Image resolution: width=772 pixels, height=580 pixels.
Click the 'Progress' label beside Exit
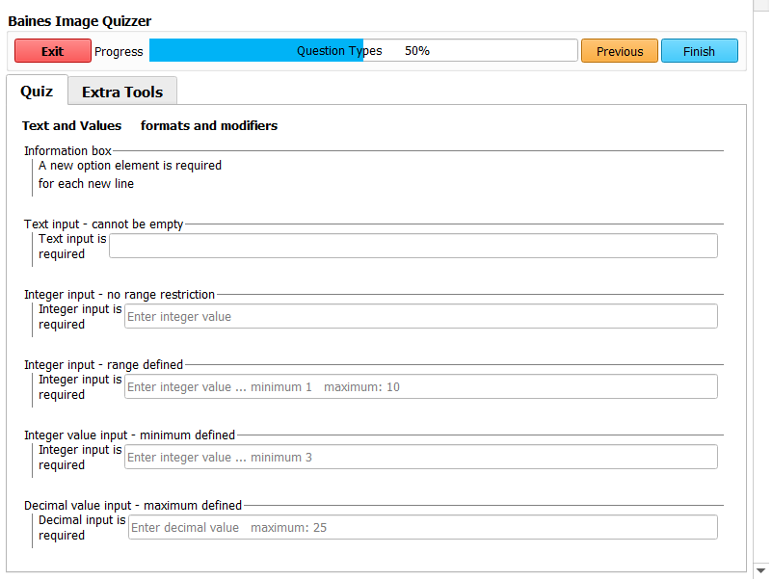point(119,52)
